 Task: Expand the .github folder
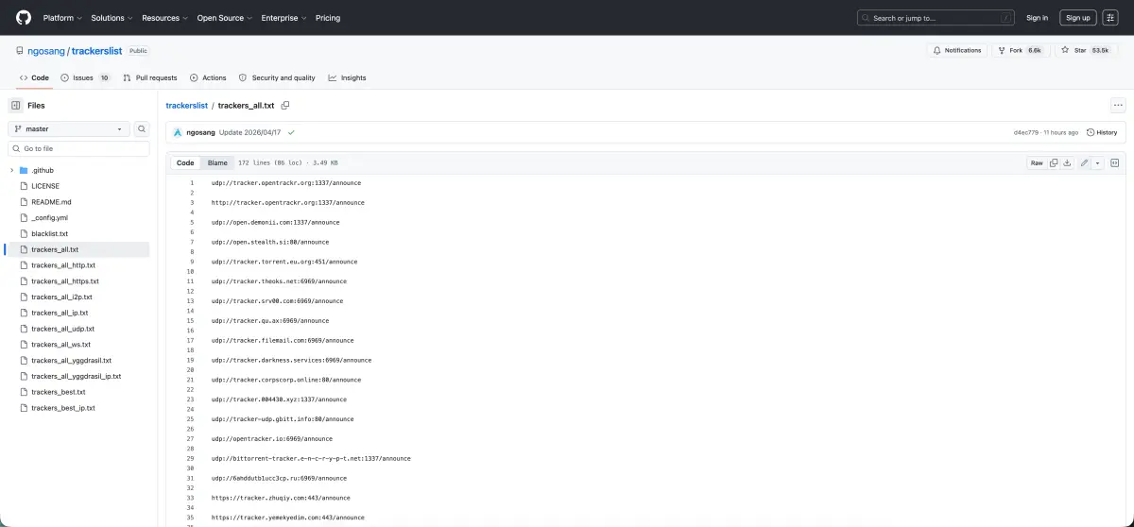(x=11, y=170)
